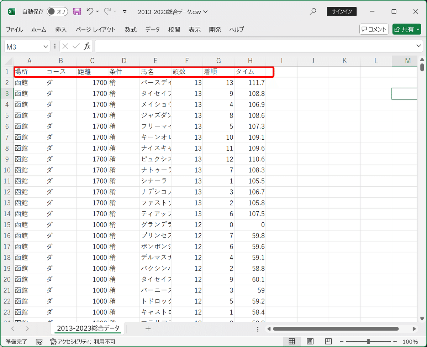Open the 開発 tab
This screenshot has height=347, width=427.
click(x=215, y=30)
